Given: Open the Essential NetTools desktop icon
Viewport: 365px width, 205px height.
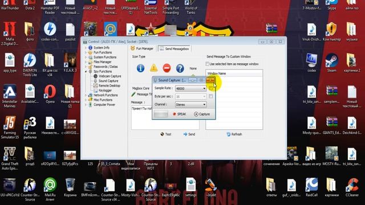Looking at the screenshot, I should coord(151,7).
